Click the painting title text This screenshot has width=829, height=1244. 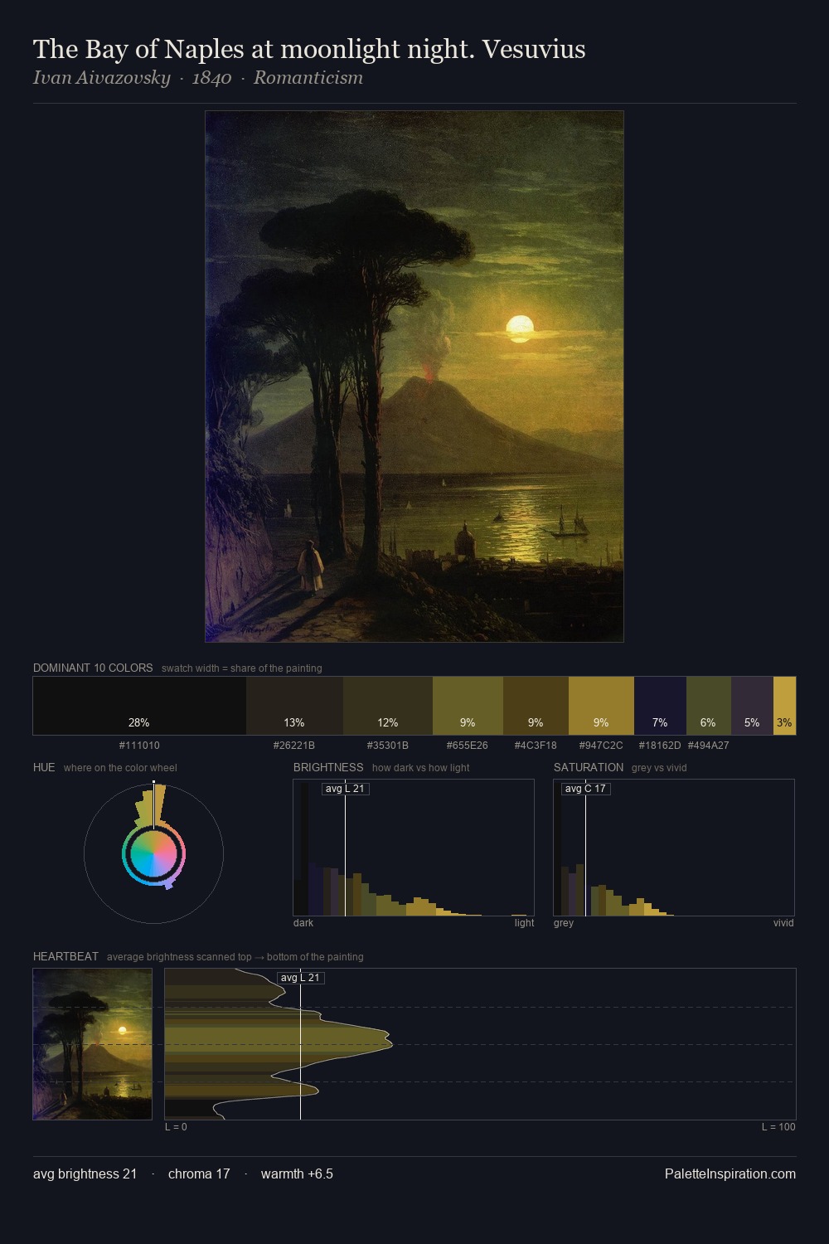tap(309, 50)
